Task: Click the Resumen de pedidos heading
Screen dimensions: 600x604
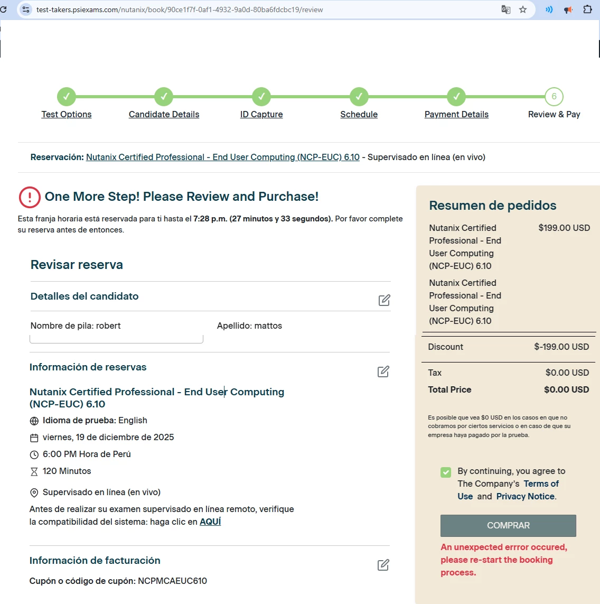Action: [493, 206]
